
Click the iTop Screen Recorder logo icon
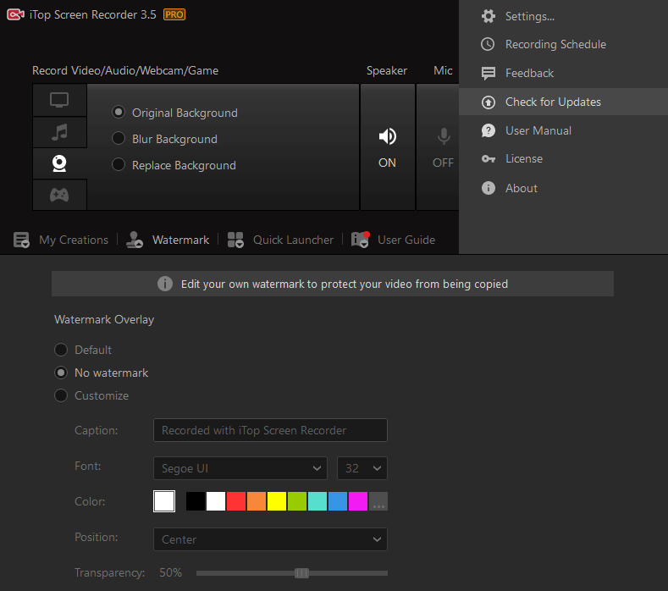[x=15, y=15]
